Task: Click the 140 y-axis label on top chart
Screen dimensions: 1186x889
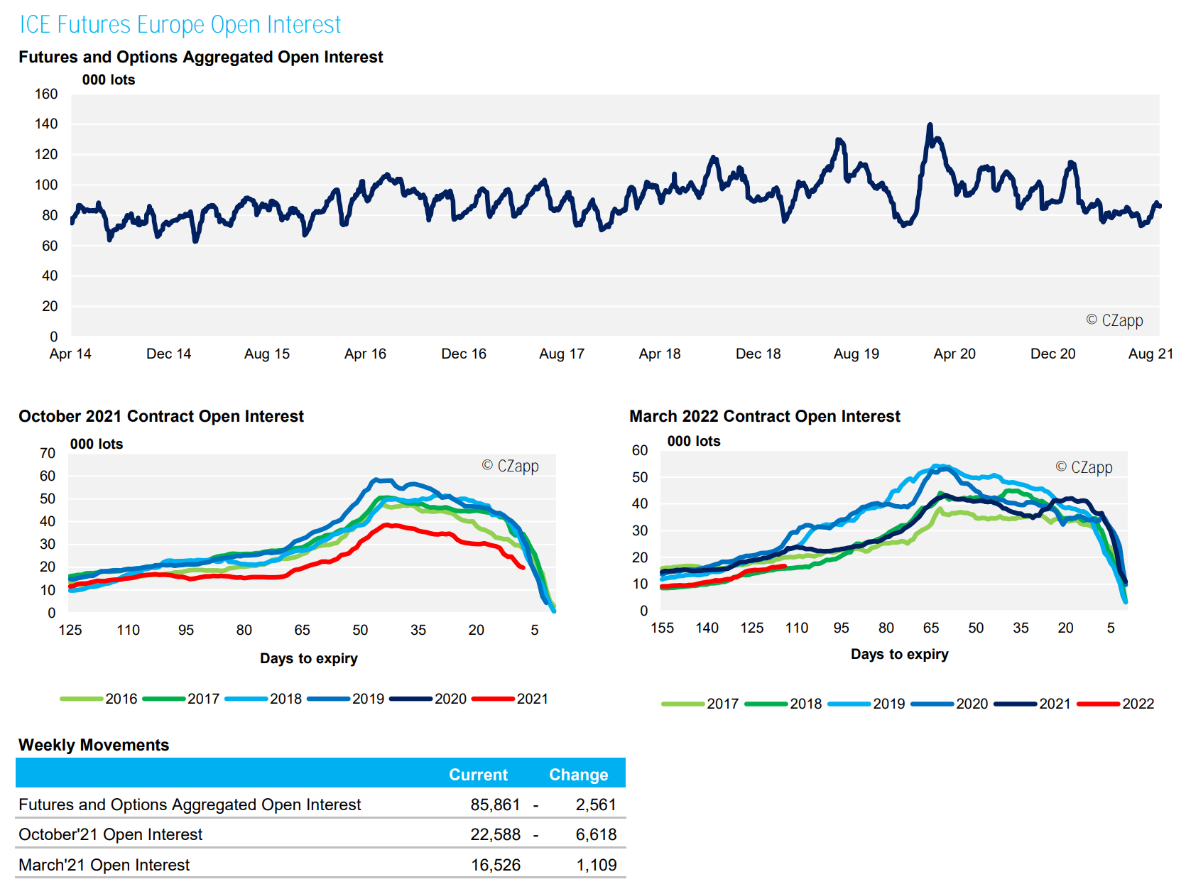Action: [46, 124]
